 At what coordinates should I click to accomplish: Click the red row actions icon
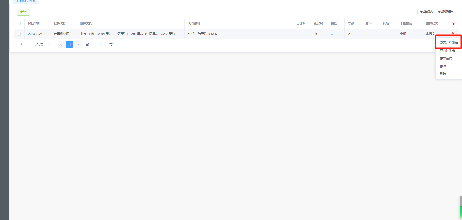click(453, 33)
